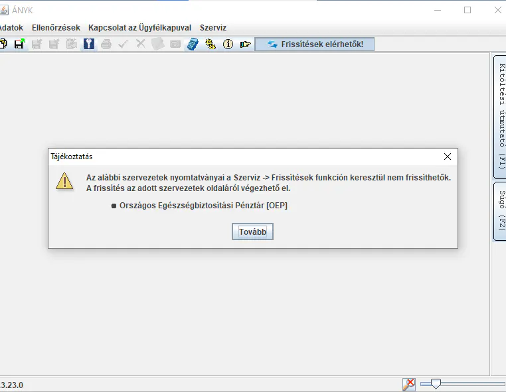Click the greyed checkmark toolbar icon

124,44
